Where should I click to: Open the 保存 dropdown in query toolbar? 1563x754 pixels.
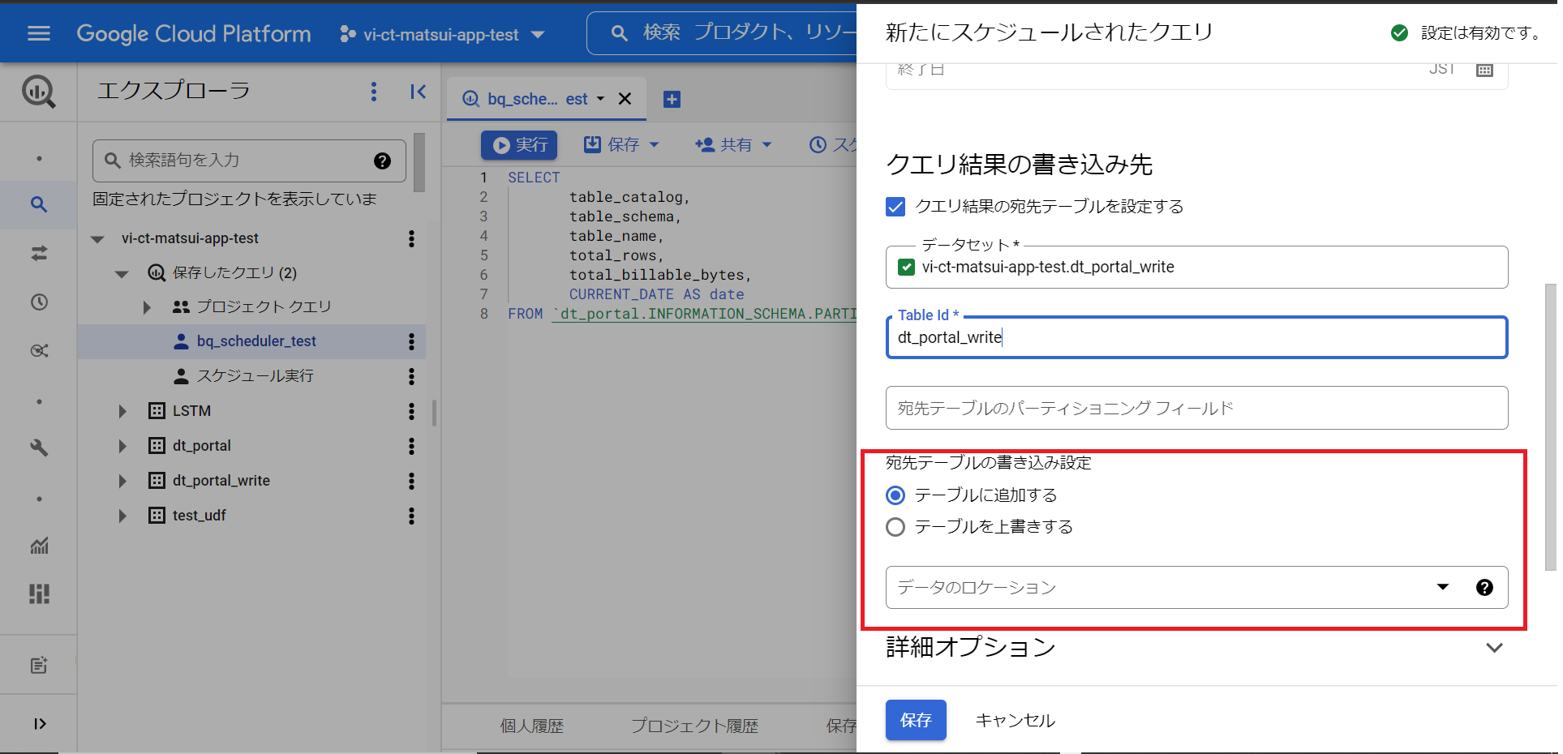tap(622, 145)
